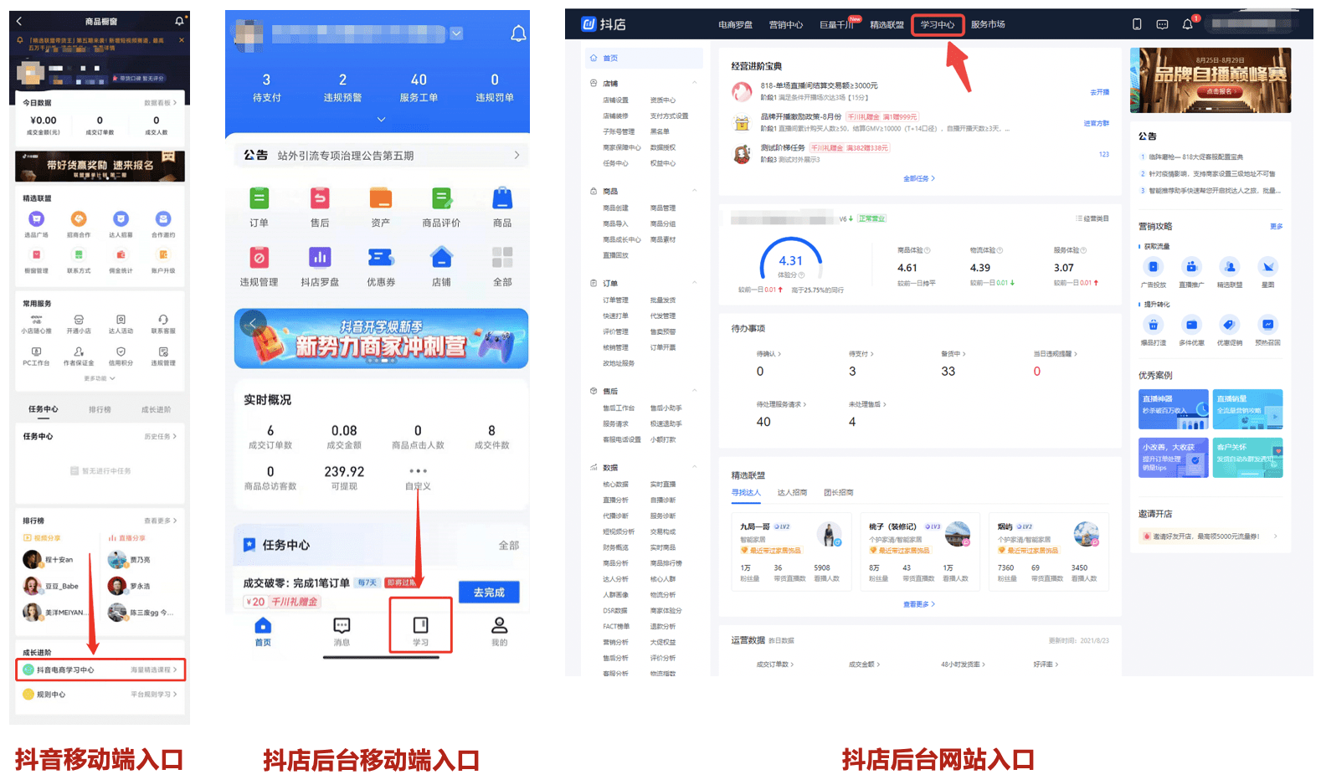Switch to 排行榜 tab in Douyin app
This screenshot has width=1326, height=780.
(100, 409)
